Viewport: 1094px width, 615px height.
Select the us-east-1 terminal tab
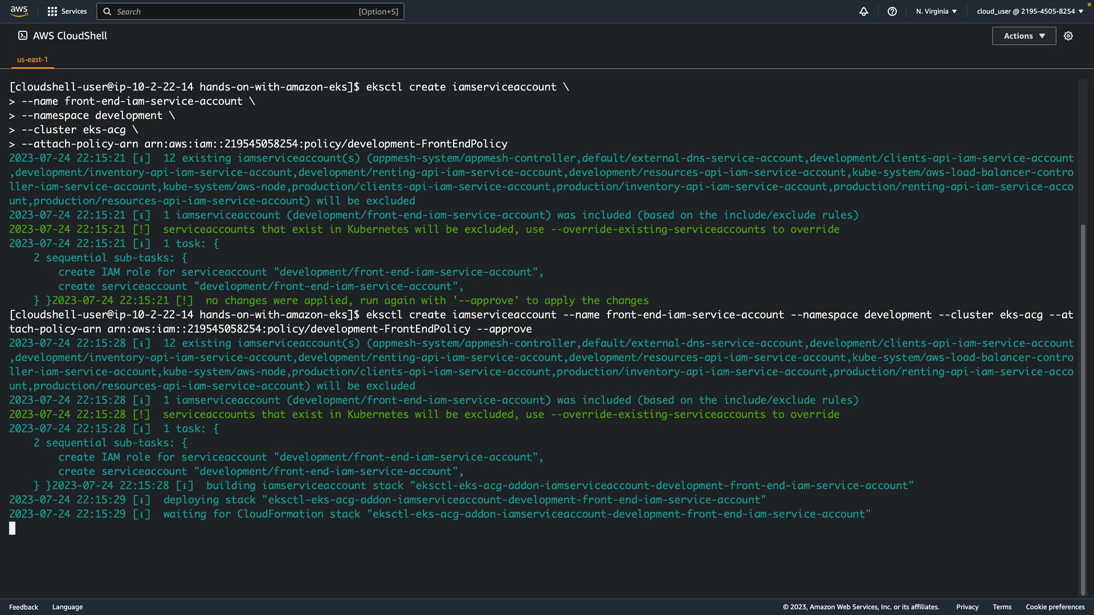pyautogui.click(x=32, y=59)
